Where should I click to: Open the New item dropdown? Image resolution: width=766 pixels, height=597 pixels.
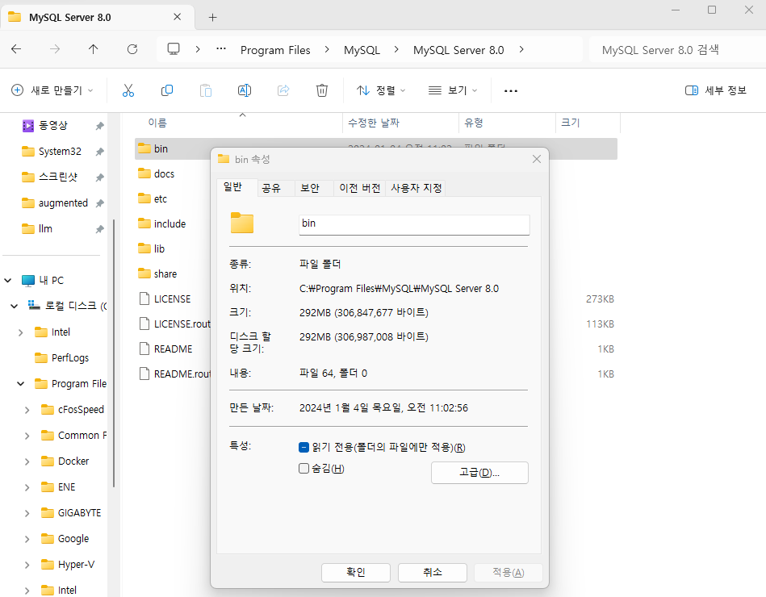[52, 90]
